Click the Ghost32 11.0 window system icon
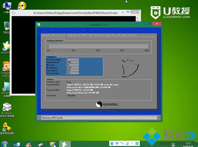The width and height of the screenshot is (198, 147). (39, 24)
